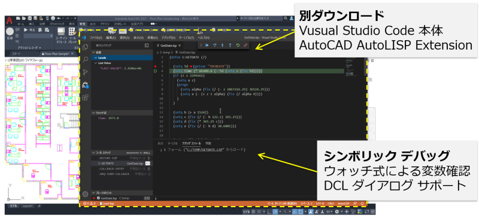Select the Home ribbon tab in AutoCAD
Viewport: 479px width, 218px height.
tap(21, 23)
